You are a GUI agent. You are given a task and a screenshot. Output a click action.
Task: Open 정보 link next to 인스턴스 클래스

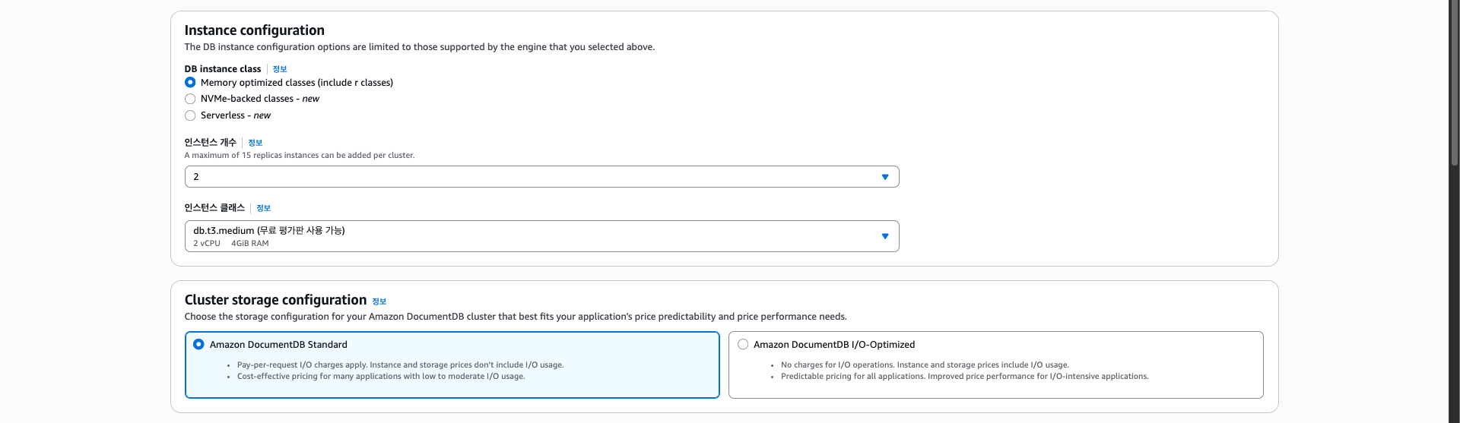point(264,208)
